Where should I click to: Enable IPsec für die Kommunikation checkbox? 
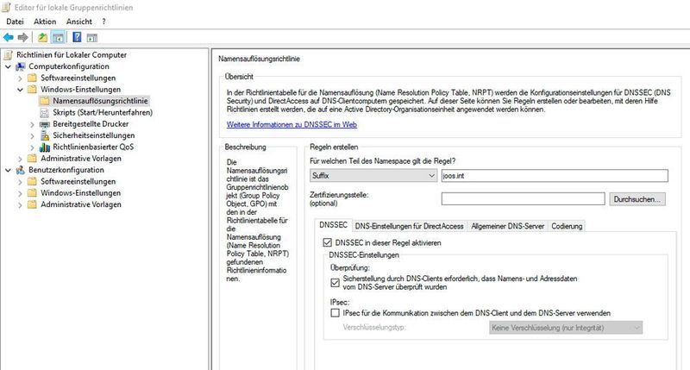click(335, 313)
